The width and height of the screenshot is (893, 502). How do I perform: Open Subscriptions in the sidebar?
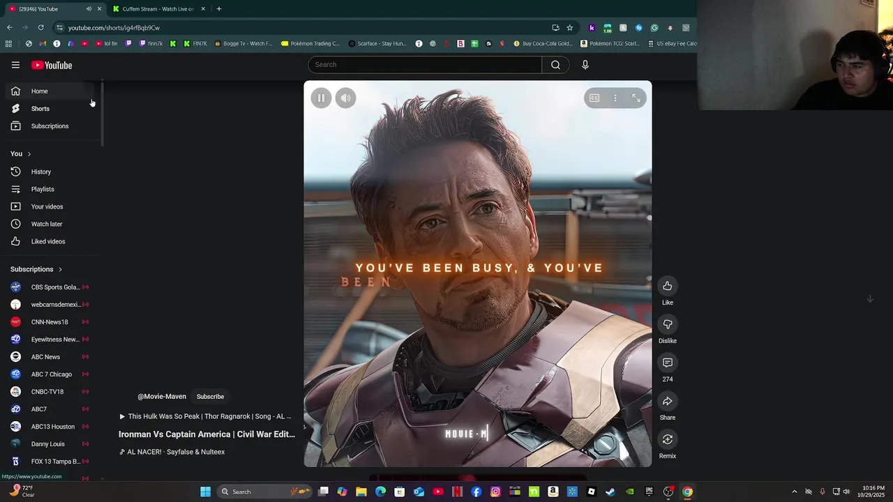coord(50,126)
